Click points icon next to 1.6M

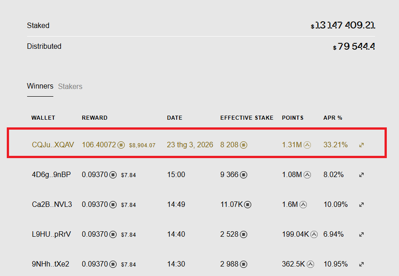(x=303, y=205)
